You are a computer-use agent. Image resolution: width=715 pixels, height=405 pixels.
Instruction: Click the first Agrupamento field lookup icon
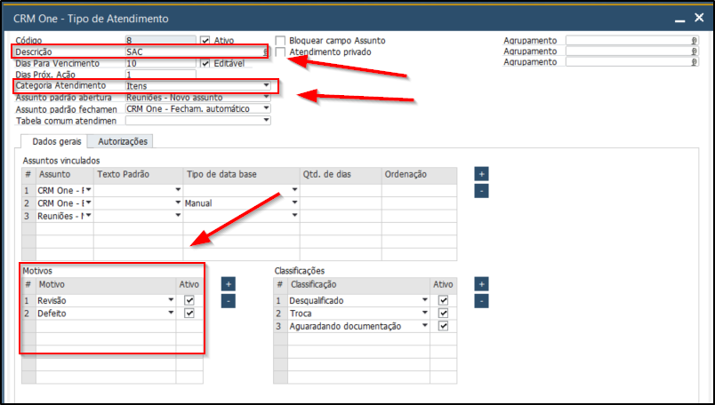[694, 41]
